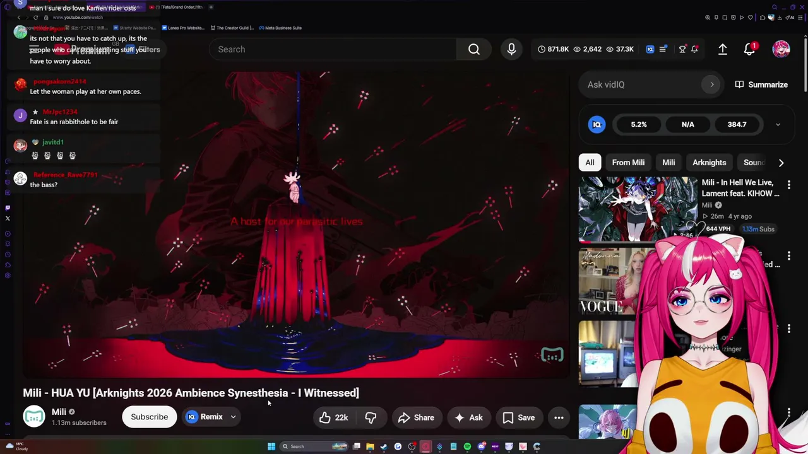The width and height of the screenshot is (808, 454).
Task: Click the Remix button
Action: pyautogui.click(x=205, y=417)
